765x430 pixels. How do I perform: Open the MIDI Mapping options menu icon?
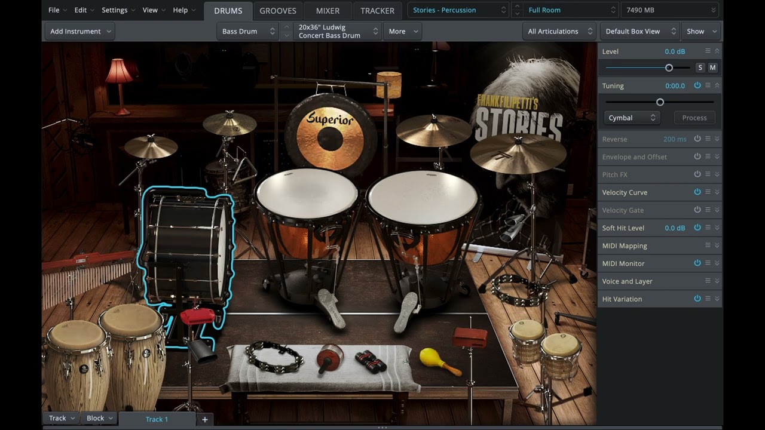coord(708,245)
